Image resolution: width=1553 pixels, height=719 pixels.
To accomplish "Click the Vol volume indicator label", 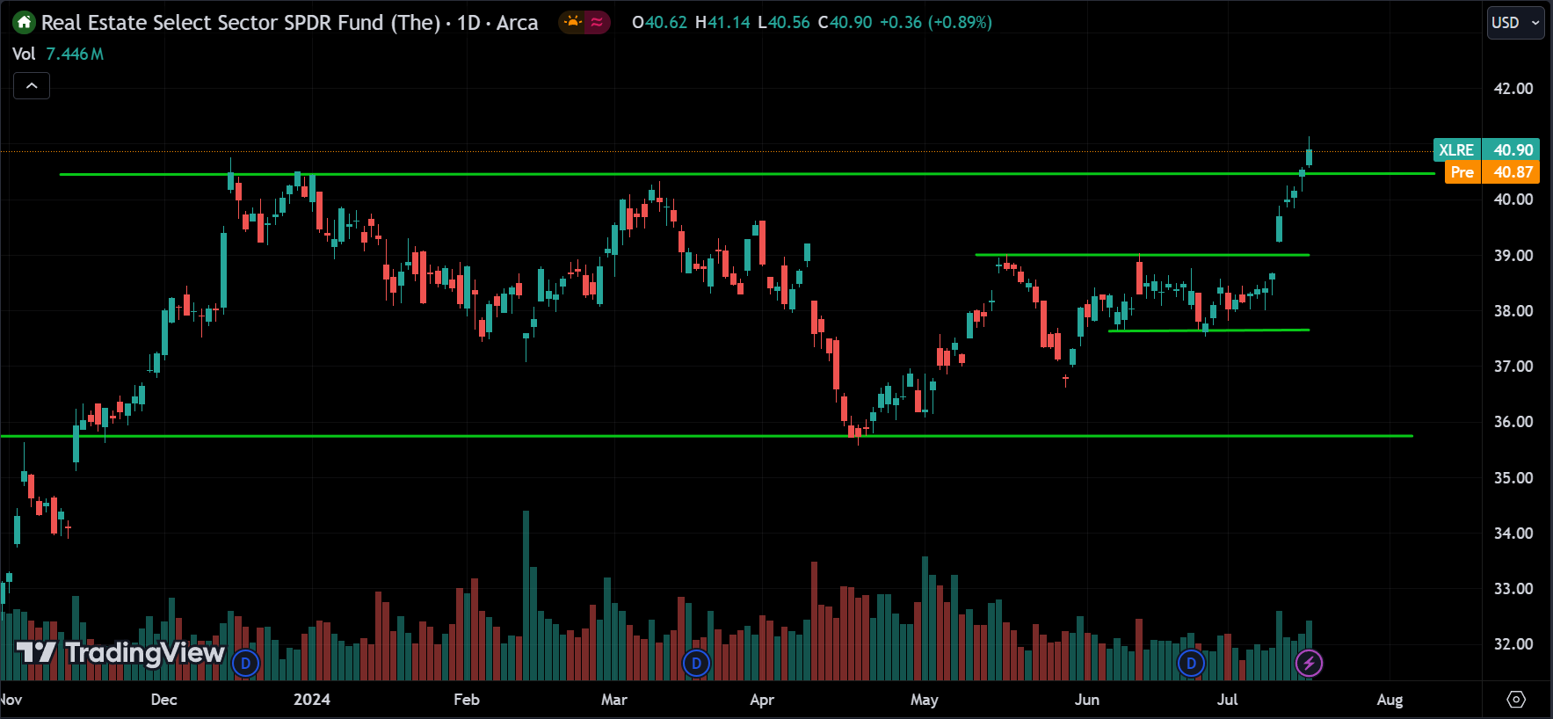I will 24,54.
